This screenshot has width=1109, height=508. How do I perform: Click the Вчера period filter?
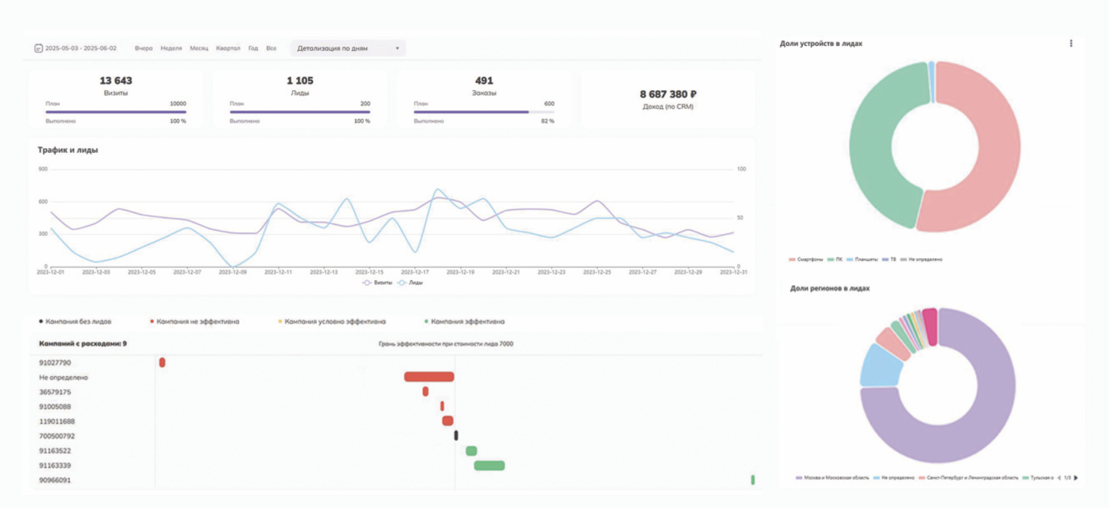[143, 48]
